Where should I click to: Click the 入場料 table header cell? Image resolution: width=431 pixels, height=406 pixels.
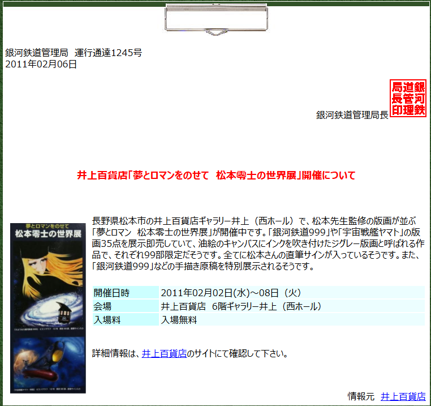pos(126,319)
